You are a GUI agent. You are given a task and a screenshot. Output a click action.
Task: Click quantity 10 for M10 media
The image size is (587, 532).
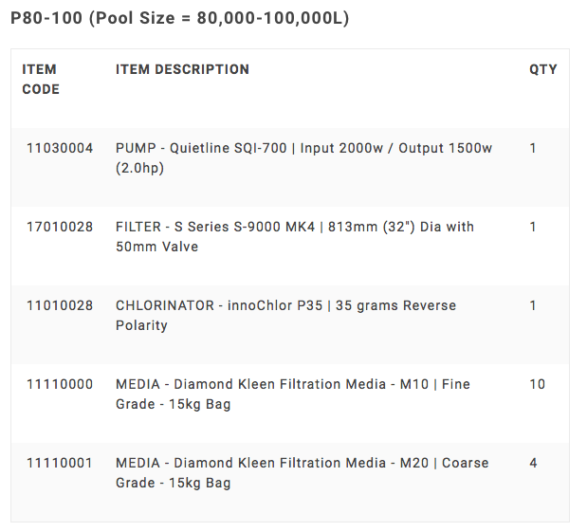[537, 385]
